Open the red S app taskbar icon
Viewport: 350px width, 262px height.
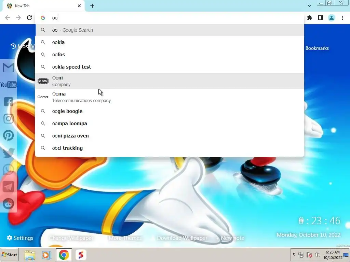(x=81, y=255)
